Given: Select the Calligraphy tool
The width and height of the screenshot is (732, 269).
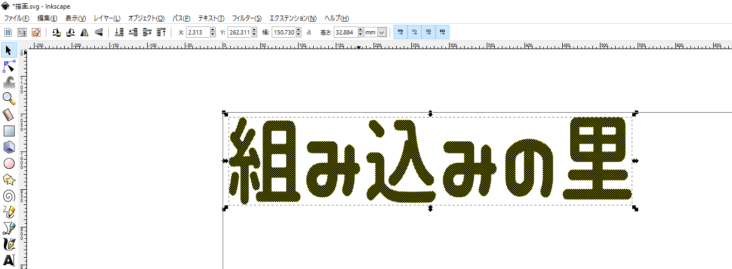Looking at the screenshot, I should coord(9,244).
